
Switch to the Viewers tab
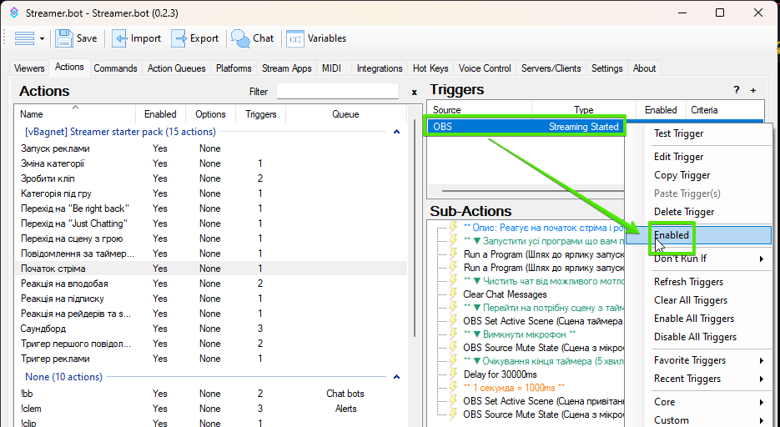coord(29,68)
